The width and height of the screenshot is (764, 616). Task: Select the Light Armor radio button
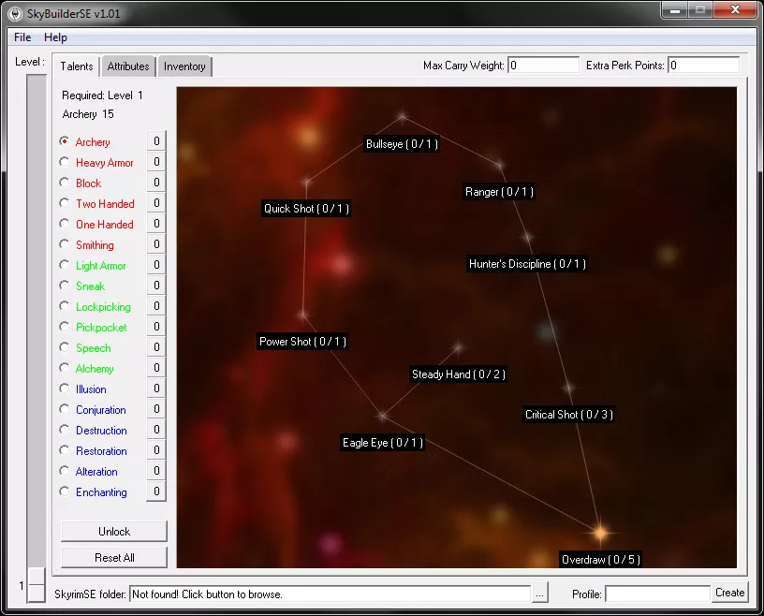point(65,265)
